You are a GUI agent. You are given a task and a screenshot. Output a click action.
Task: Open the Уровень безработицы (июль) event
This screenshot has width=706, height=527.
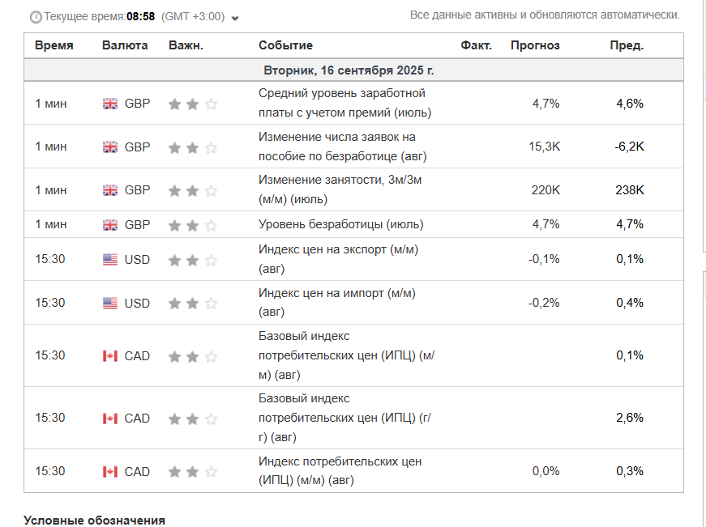coord(341,224)
